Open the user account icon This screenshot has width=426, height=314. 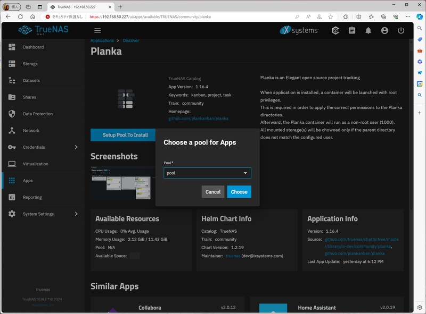[384, 30]
